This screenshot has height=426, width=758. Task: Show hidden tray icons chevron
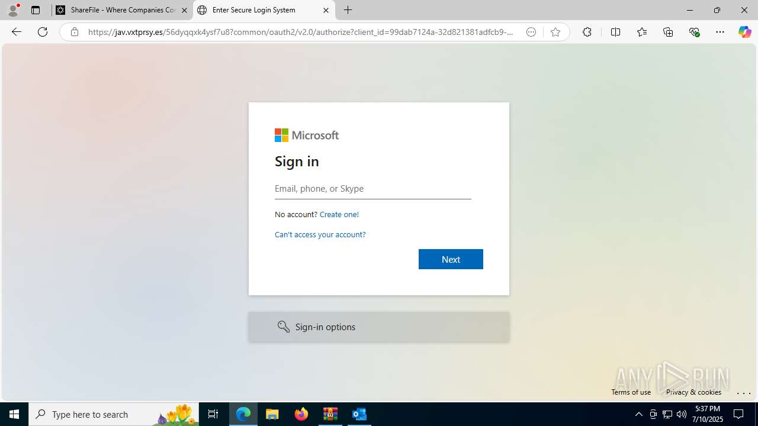click(x=638, y=414)
